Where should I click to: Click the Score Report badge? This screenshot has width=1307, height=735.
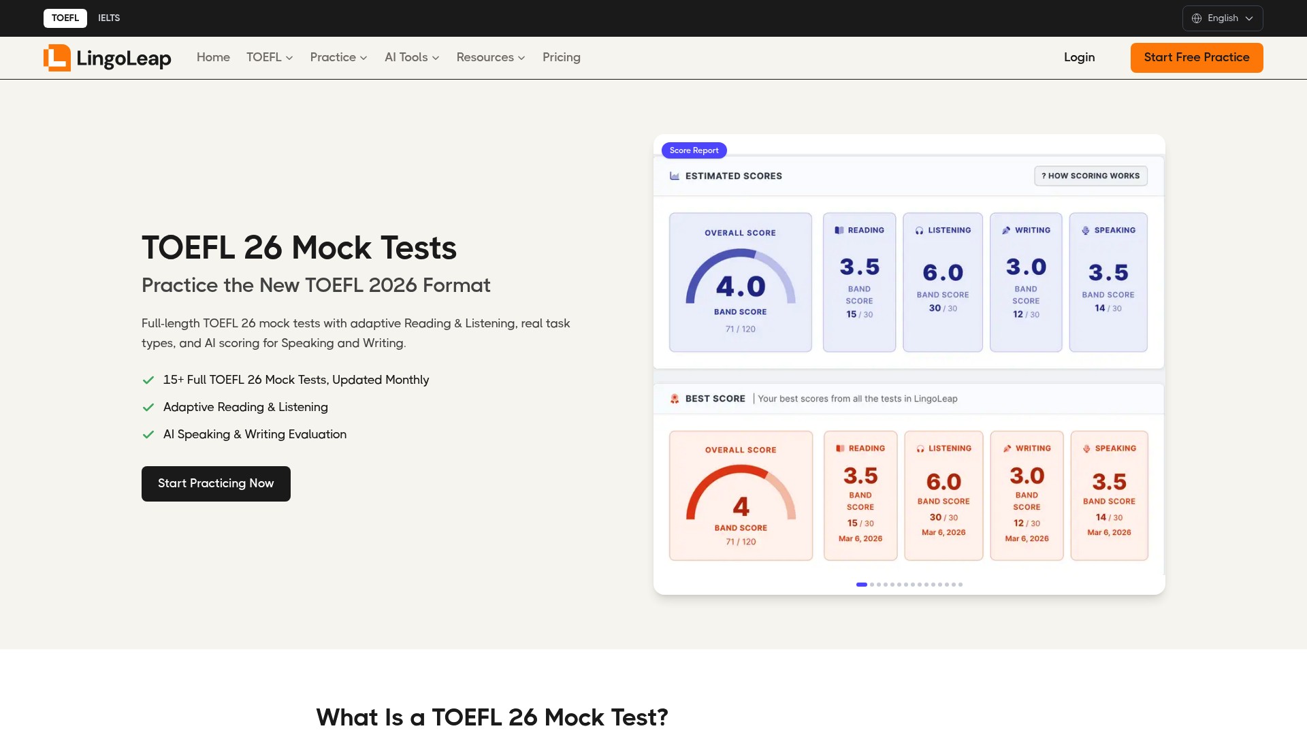pos(694,150)
